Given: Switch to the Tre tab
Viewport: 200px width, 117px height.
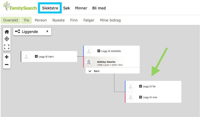Looking at the screenshot, I should (x=26, y=20).
